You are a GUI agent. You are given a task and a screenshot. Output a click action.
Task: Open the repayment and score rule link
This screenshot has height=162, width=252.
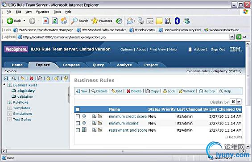pos(128,130)
